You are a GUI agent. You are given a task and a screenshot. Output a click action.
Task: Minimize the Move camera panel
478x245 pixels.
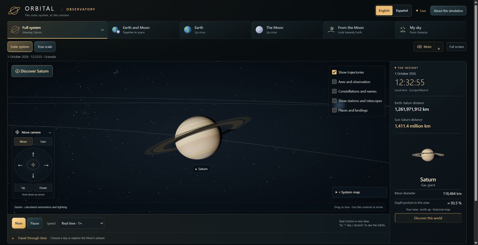point(50,133)
